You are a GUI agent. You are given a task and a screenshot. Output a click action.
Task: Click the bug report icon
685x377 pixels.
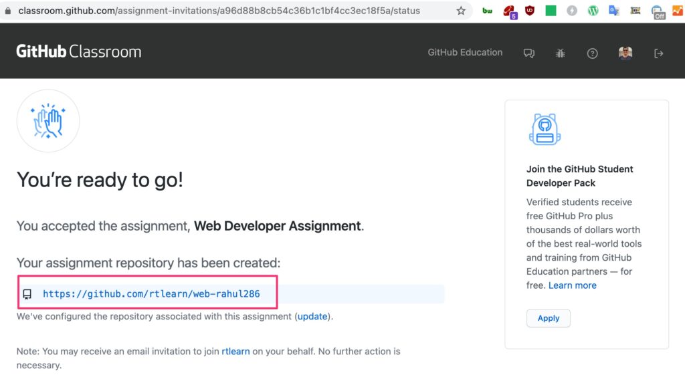point(561,53)
